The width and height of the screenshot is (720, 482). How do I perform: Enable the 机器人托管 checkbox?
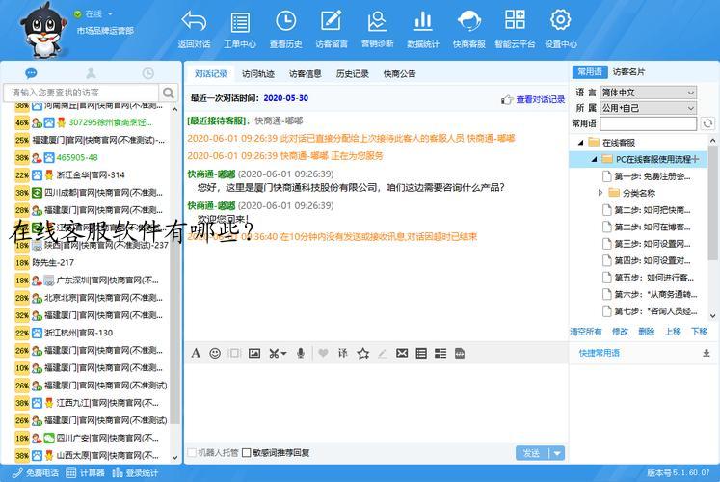192,452
